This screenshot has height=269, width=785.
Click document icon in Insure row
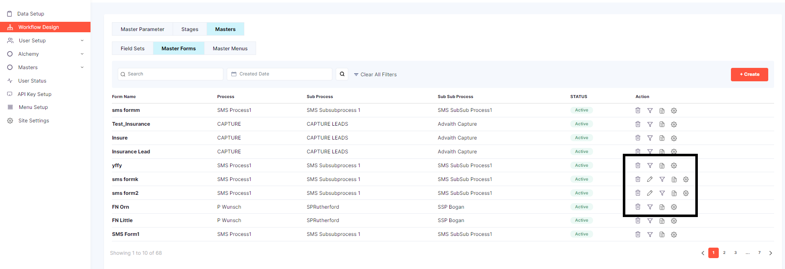click(662, 138)
